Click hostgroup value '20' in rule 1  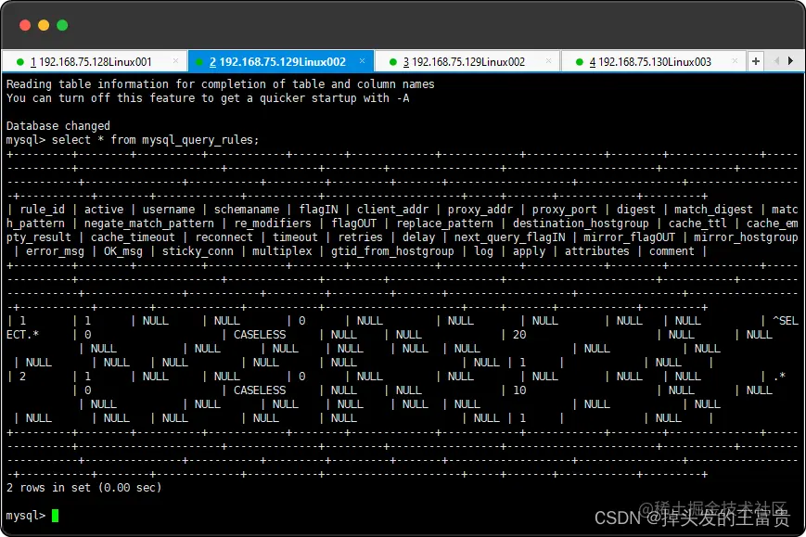[x=519, y=335]
